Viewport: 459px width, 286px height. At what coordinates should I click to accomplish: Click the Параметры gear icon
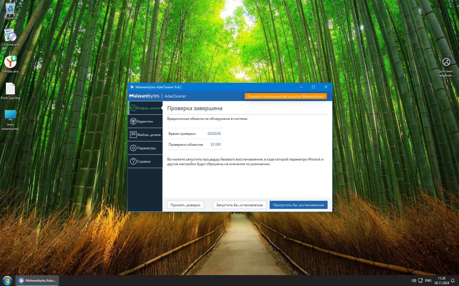133,148
